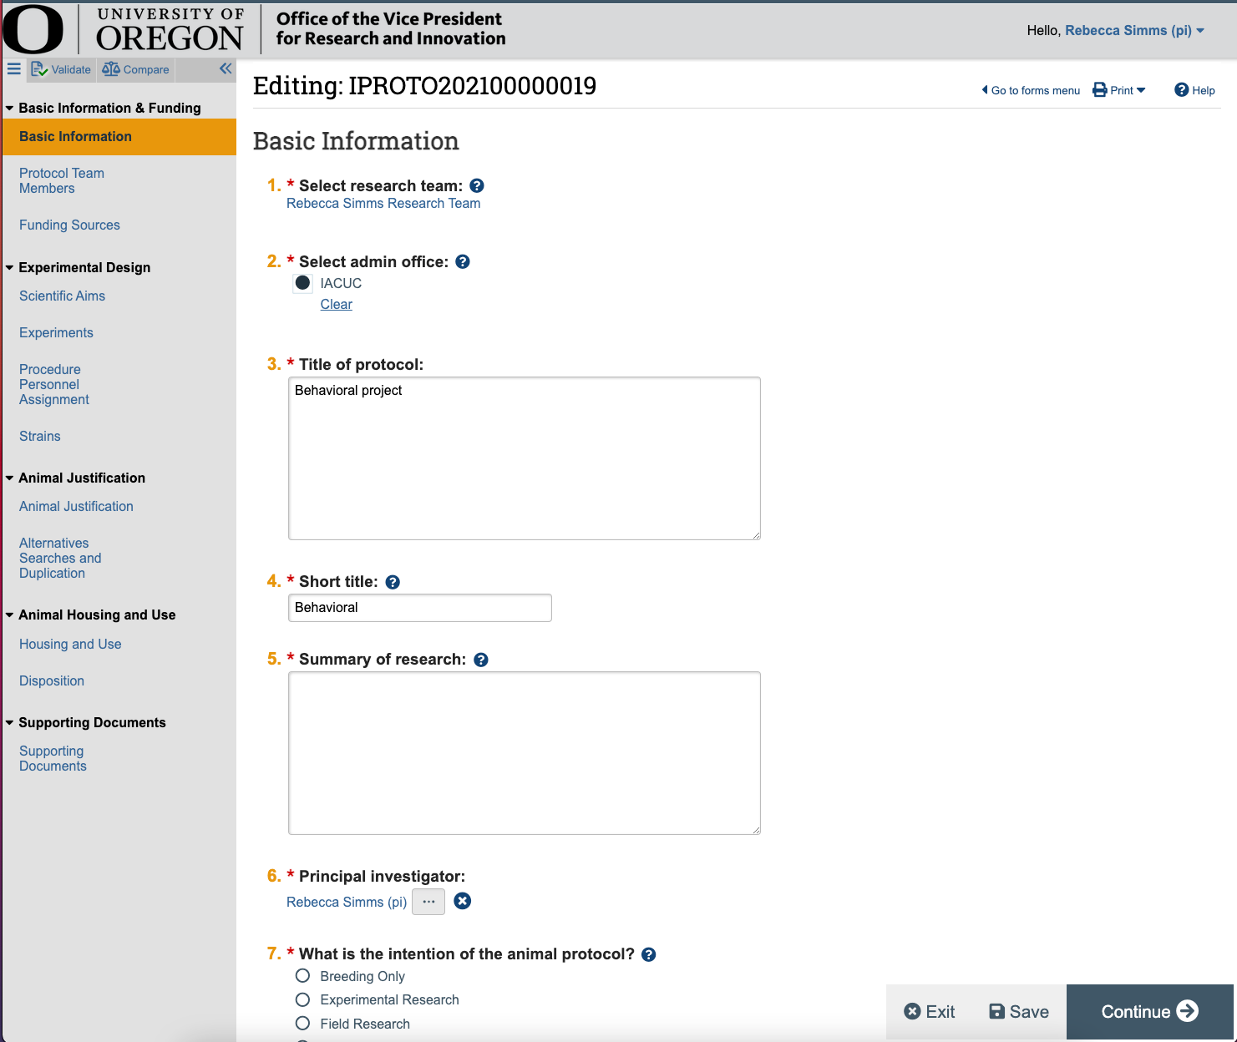Click into Title of protocol text area
The height and width of the screenshot is (1042, 1237).
(525, 458)
